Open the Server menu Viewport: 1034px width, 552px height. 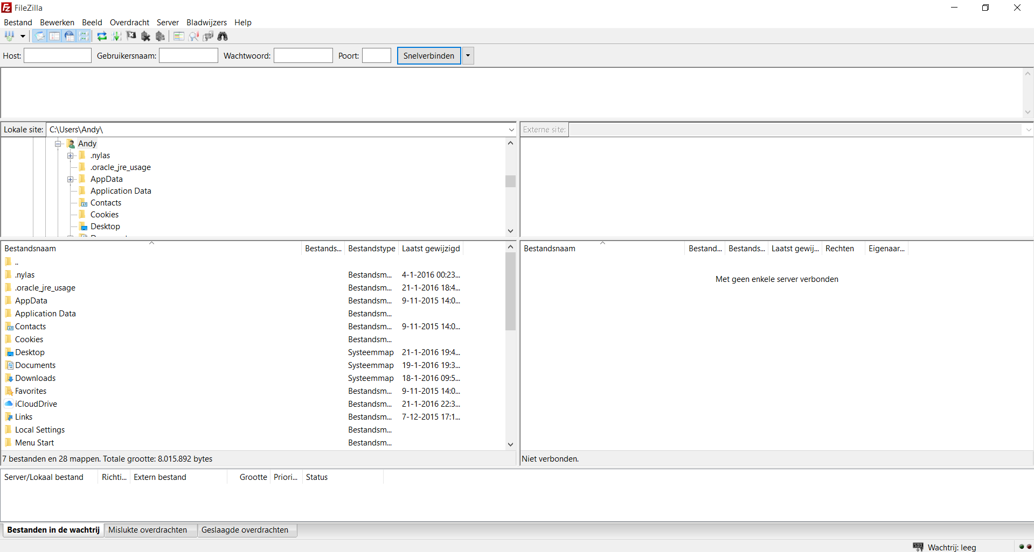(x=168, y=23)
